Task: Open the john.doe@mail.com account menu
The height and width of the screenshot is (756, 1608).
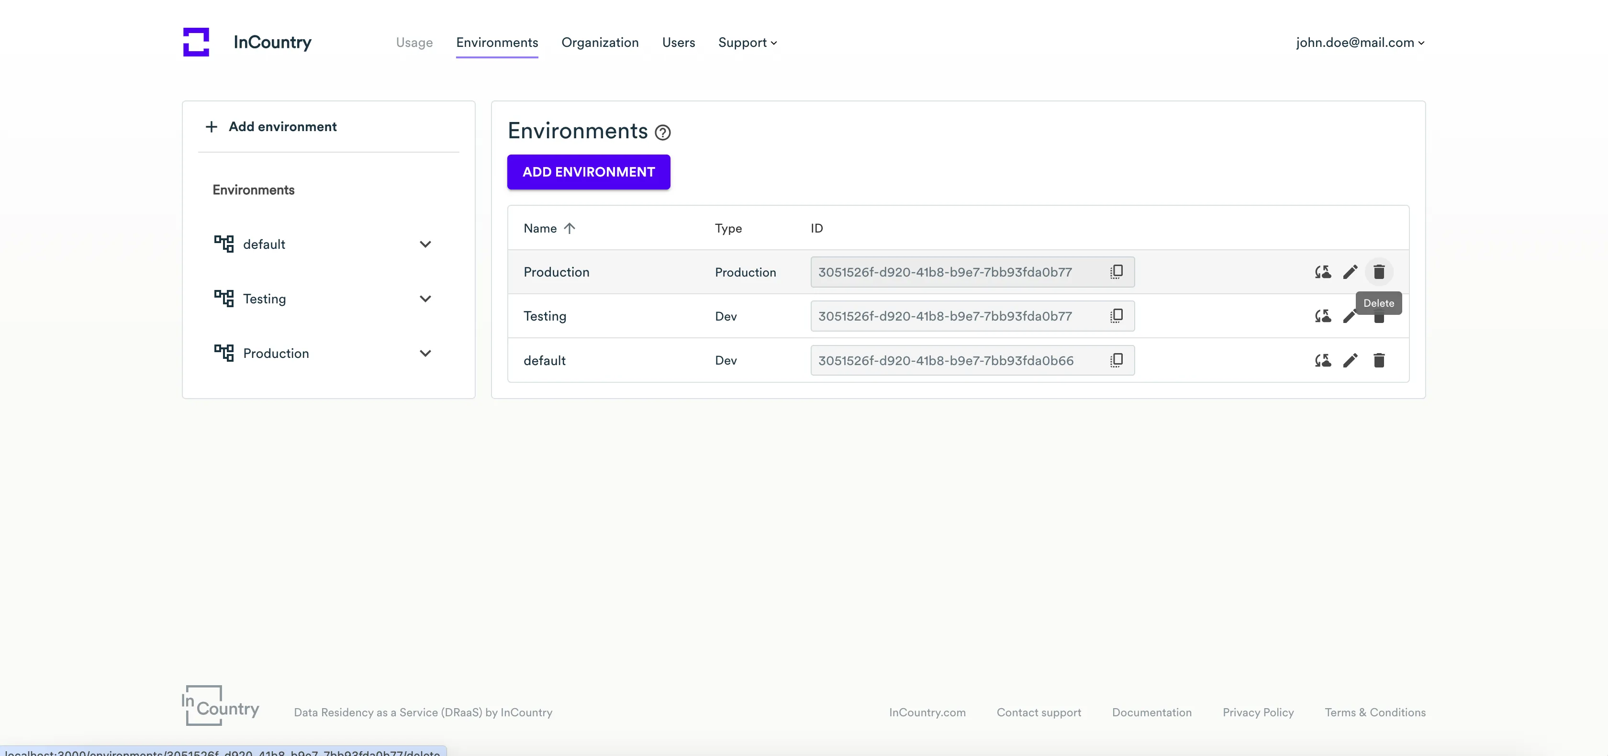Action: pyautogui.click(x=1360, y=43)
